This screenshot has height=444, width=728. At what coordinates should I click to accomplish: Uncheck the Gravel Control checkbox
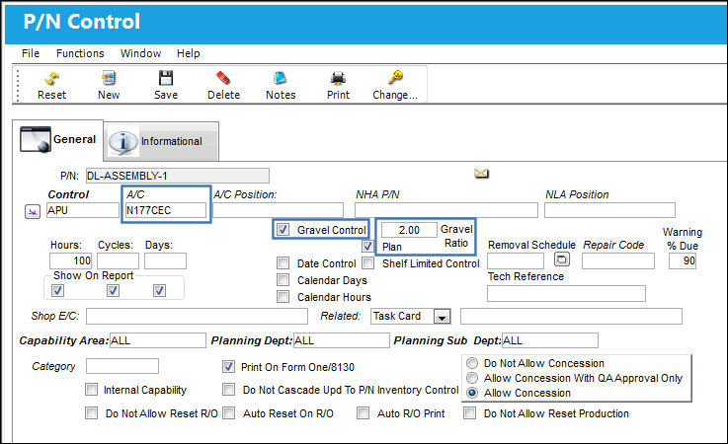pyautogui.click(x=283, y=230)
